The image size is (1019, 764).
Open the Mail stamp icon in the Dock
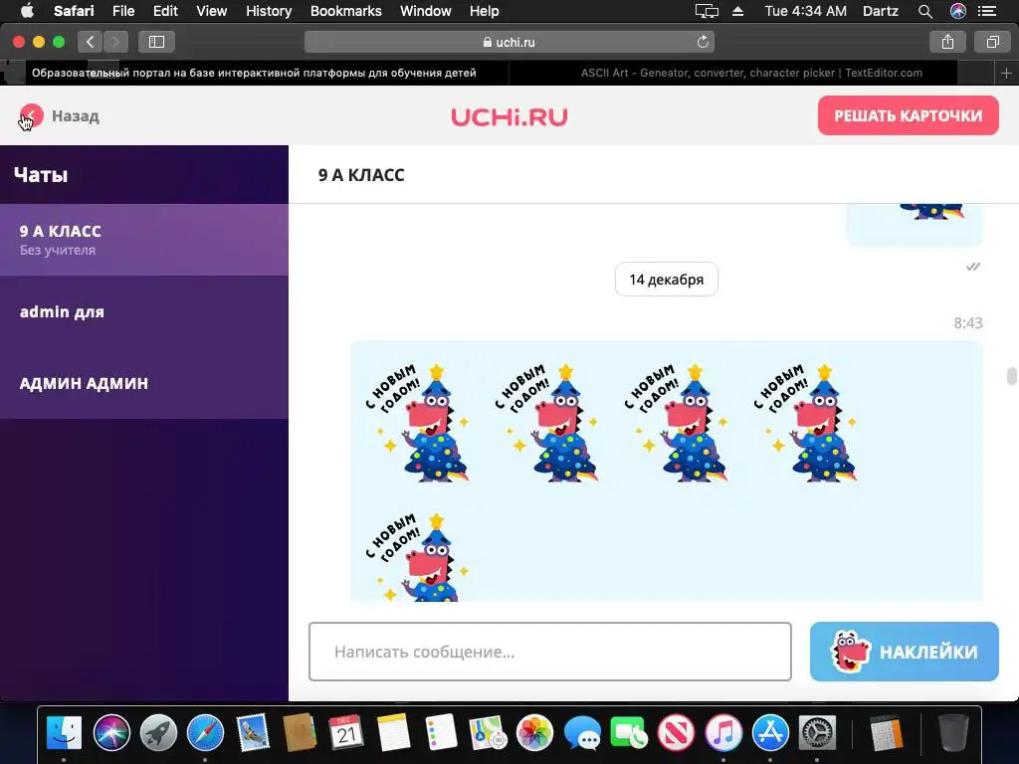tap(253, 733)
